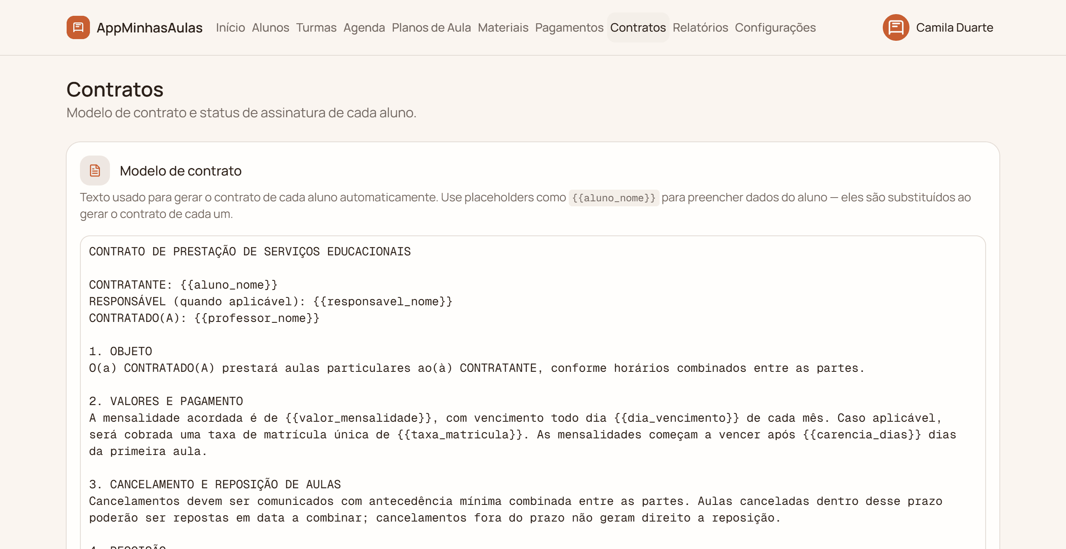Click the {{taxa_matricula}} placeholder
Image resolution: width=1066 pixels, height=549 pixels.
point(460,435)
